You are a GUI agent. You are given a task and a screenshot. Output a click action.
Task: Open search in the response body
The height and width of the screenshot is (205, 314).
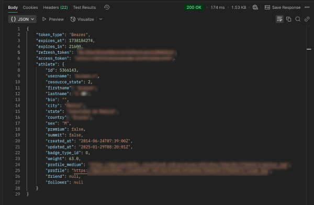pyautogui.click(x=298, y=19)
